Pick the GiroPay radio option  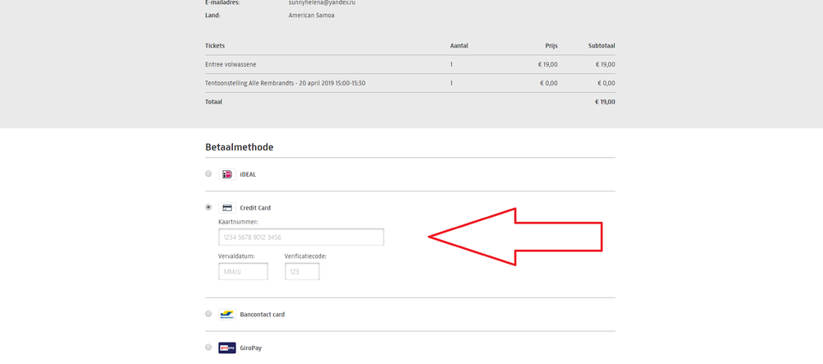pos(208,347)
